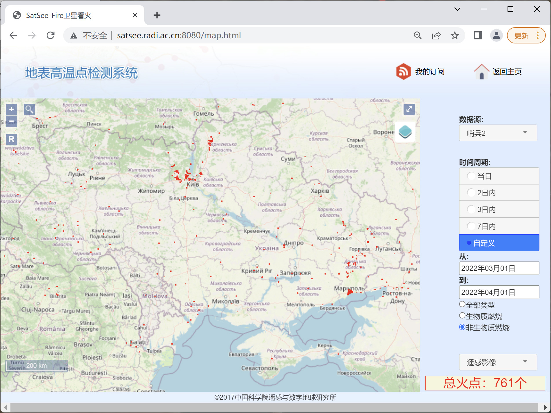This screenshot has height=413, width=551.
Task: Click the end date field 2022年04月01日
Action: pos(499,292)
